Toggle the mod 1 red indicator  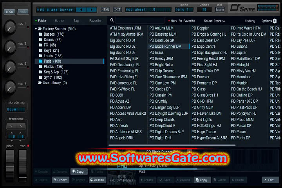pyautogui.click(x=28, y=27)
